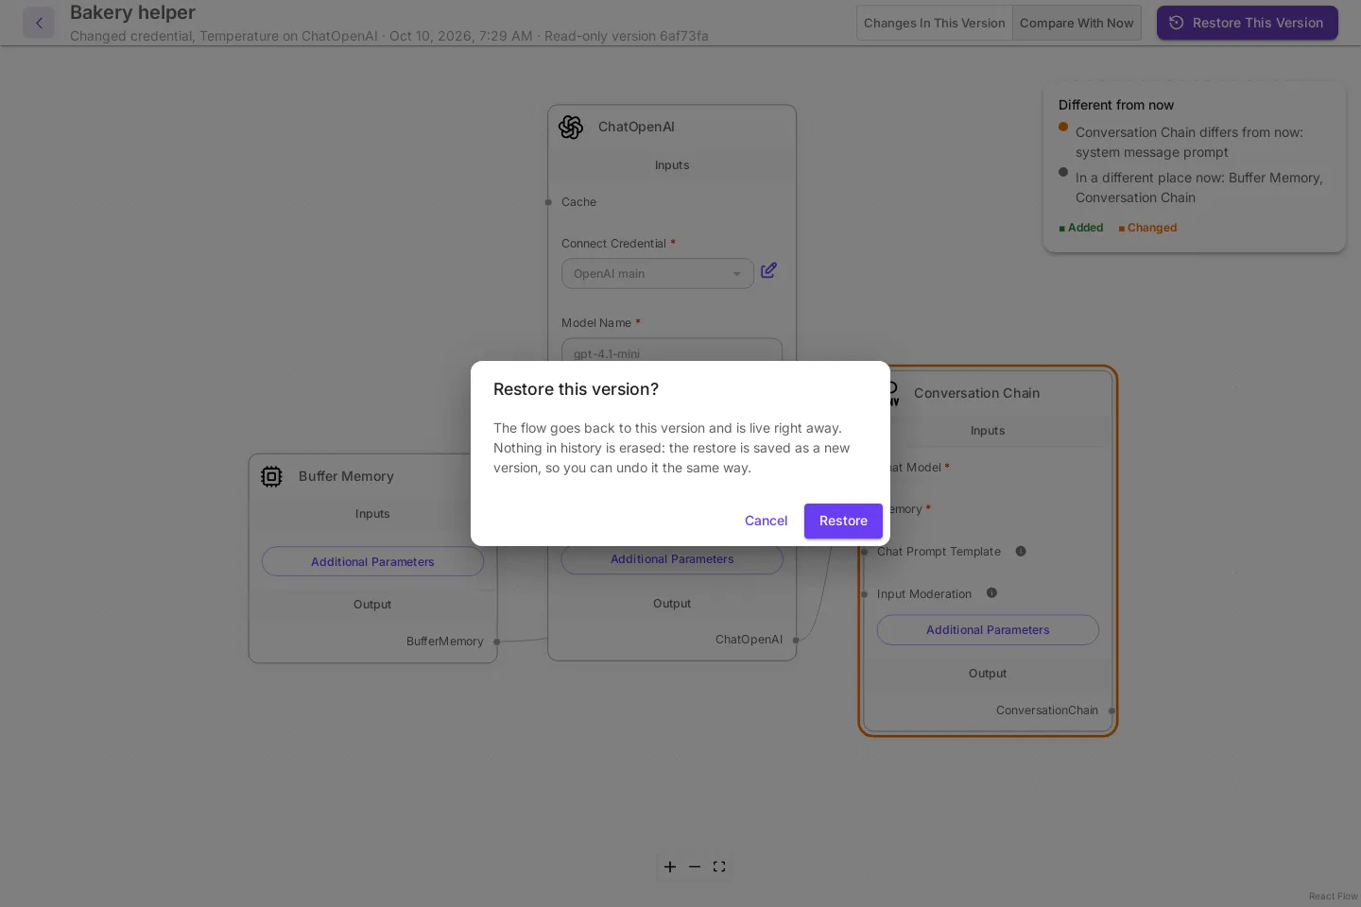Click the 'Restore this version?' dialog heading
Viewport: 1361px width, 907px height.
coord(576,389)
